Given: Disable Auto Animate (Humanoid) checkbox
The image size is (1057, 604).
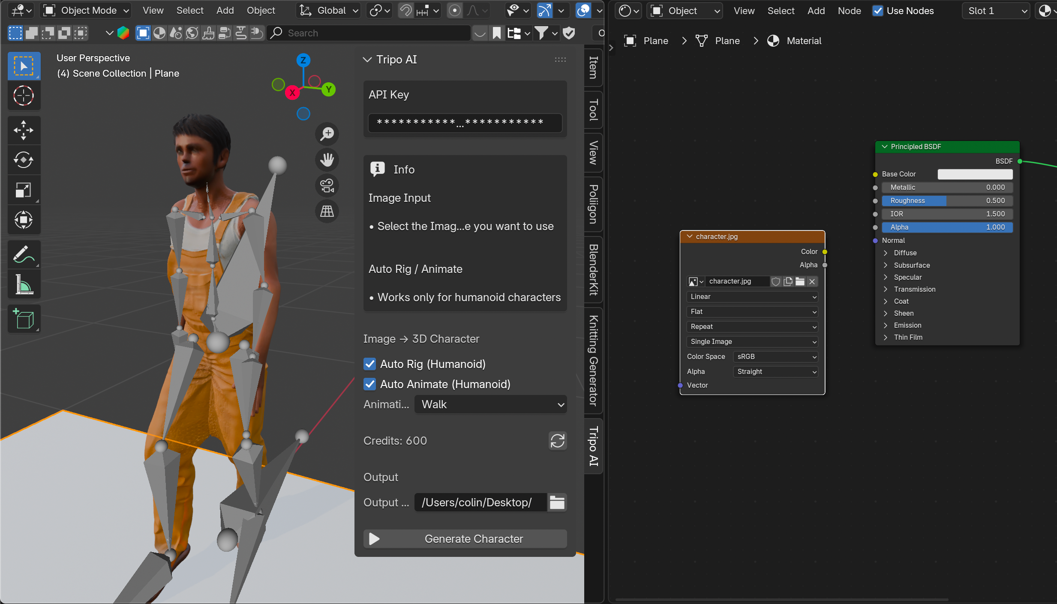Looking at the screenshot, I should tap(369, 384).
